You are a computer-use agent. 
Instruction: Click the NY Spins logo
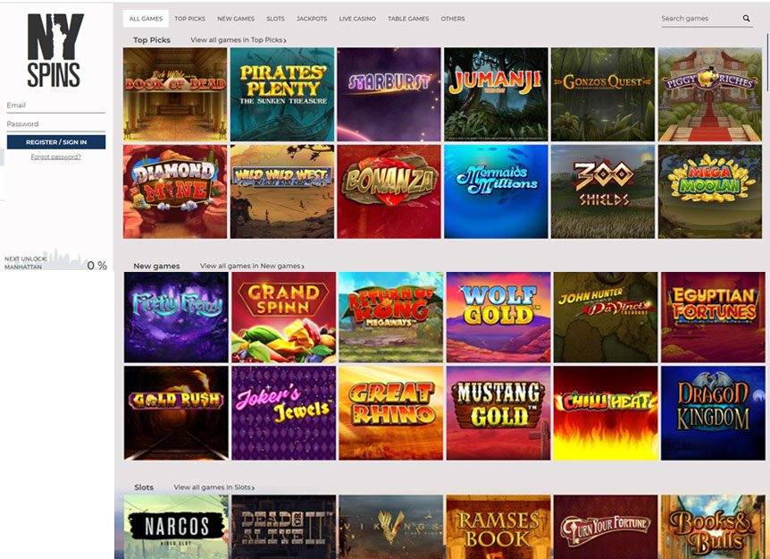pos(55,50)
